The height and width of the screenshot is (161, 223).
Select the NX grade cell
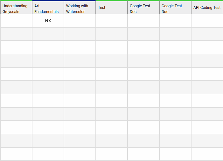[48, 21]
